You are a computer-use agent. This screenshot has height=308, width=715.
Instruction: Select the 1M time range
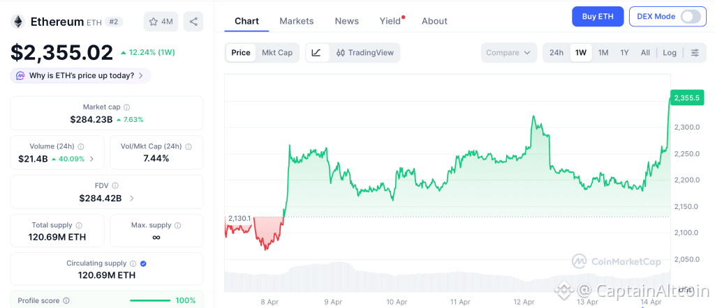(x=603, y=53)
